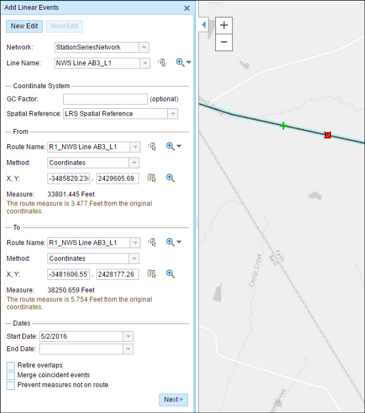Enable the Retire overlaps checkbox
365x413 pixels.
tap(11, 366)
